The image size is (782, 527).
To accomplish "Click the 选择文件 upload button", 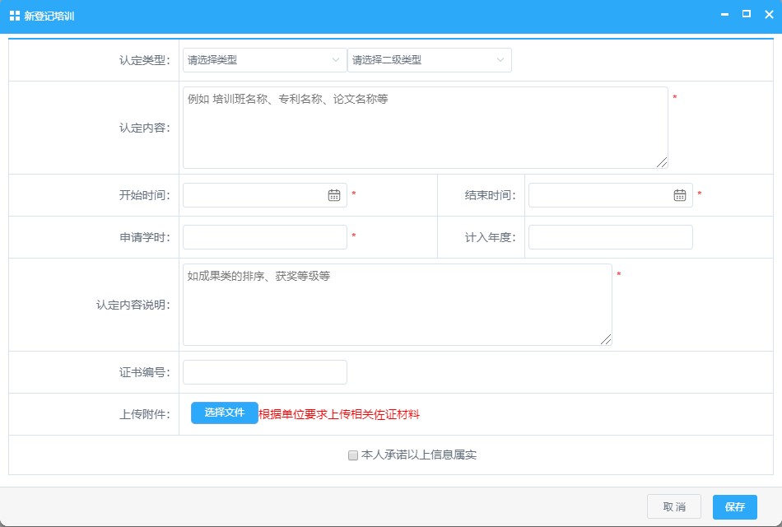I will [225, 413].
